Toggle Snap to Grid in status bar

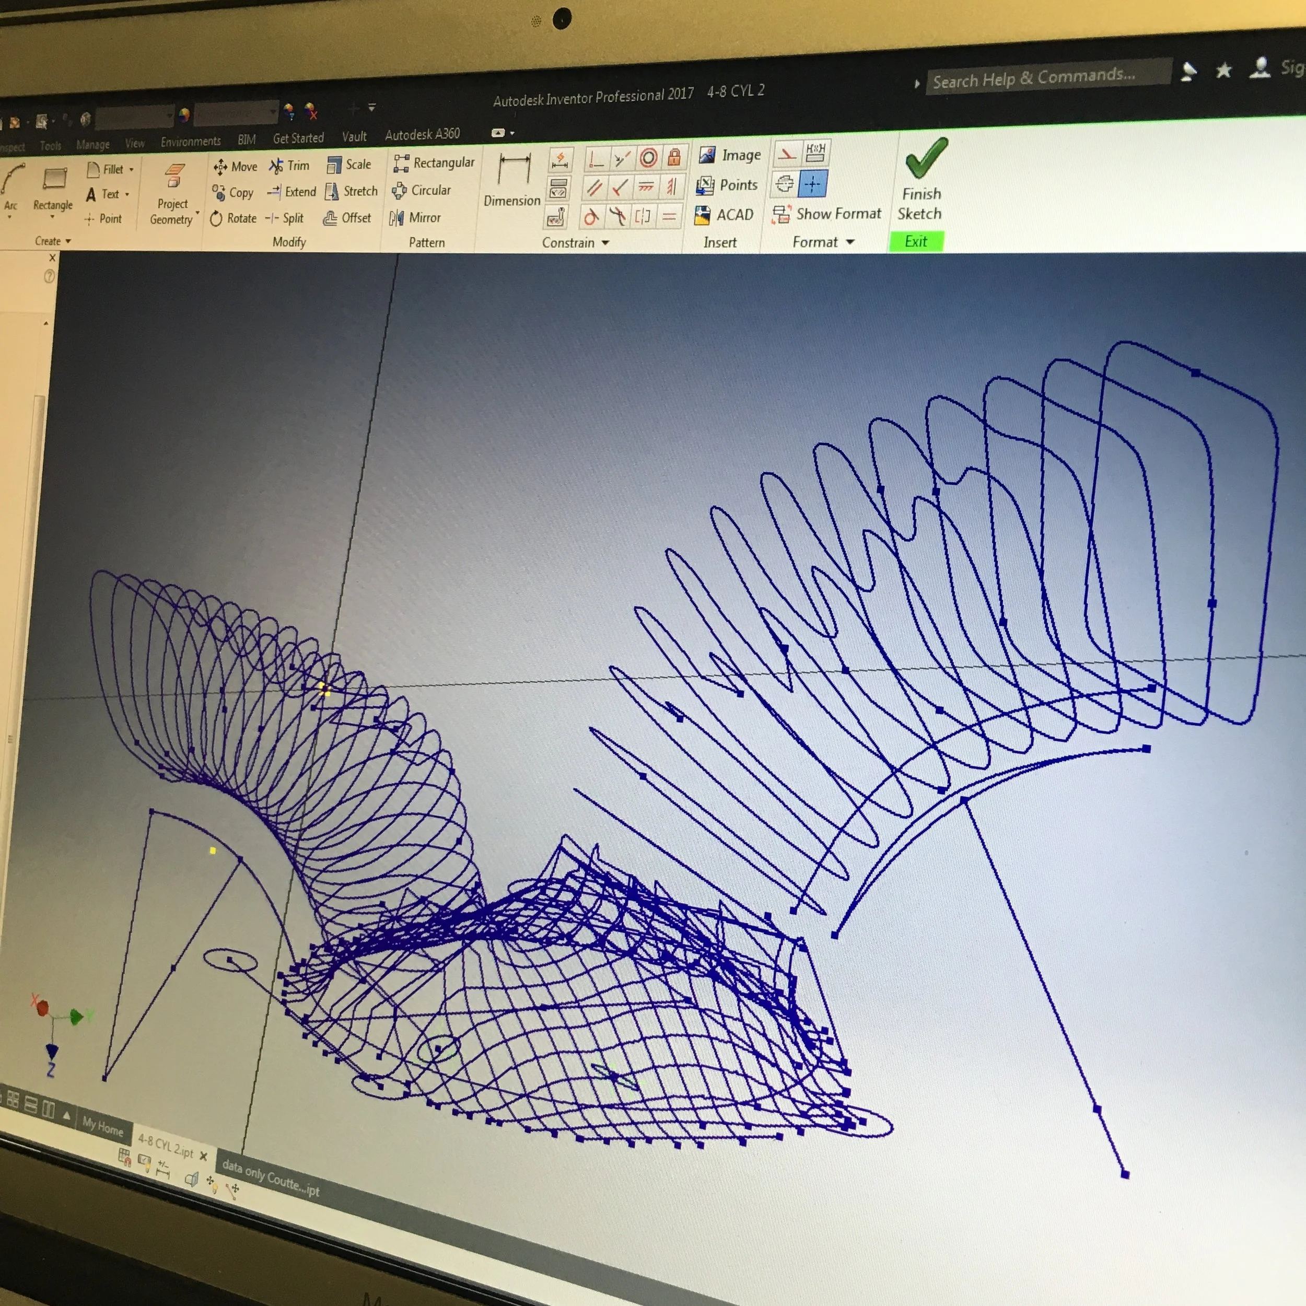click(x=124, y=1157)
